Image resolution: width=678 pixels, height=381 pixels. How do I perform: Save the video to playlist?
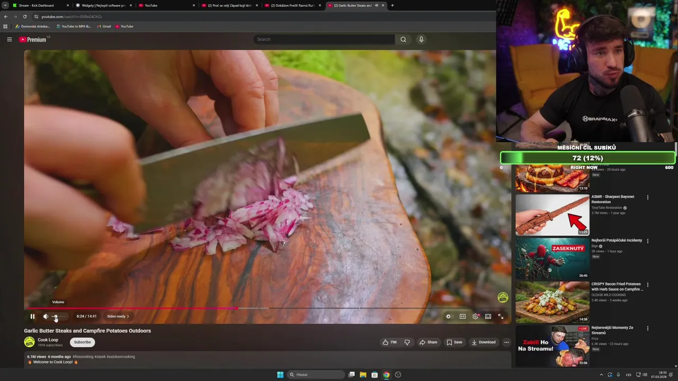454,342
